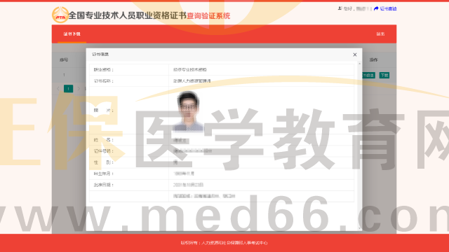Click the partially hidden green 证书信息 button
The image size is (449, 252).
[x=369, y=75]
